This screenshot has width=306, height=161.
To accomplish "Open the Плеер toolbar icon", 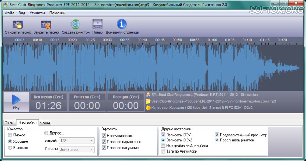I will coord(97,24).
